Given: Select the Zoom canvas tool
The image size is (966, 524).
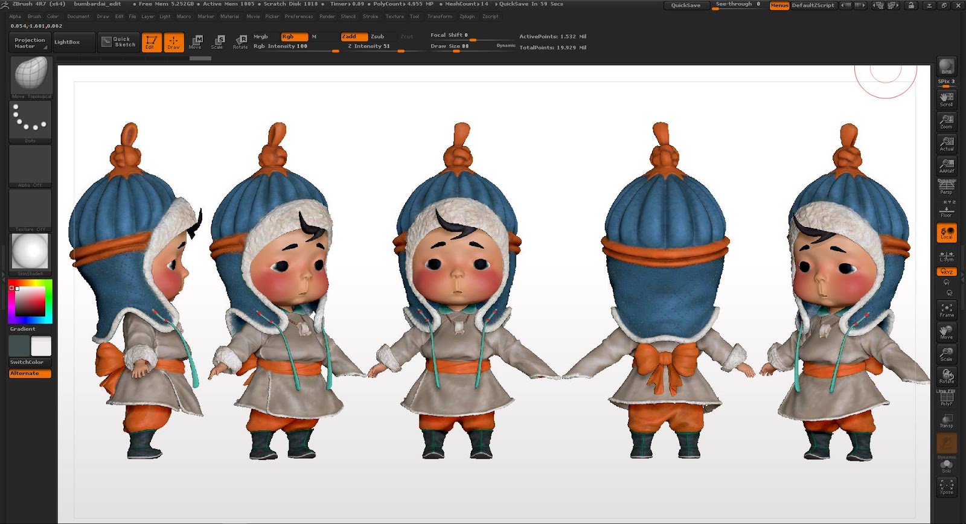Looking at the screenshot, I should (946, 121).
